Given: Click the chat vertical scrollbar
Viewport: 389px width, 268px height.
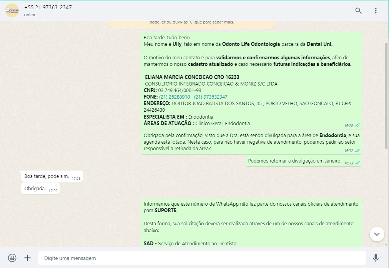Looking at the screenshot, I should (x=386, y=96).
